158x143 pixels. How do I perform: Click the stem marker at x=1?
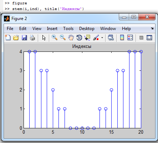point(29,52)
